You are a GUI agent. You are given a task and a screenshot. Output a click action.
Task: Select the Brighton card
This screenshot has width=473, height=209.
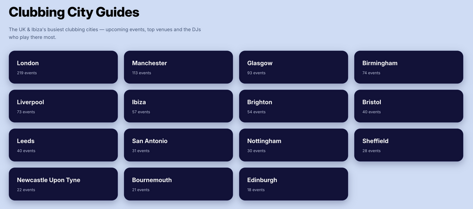pyautogui.click(x=294, y=106)
